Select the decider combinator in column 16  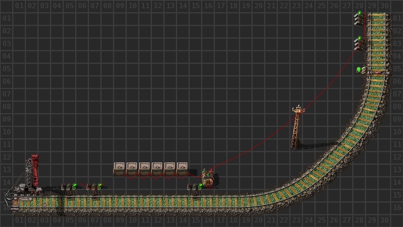[x=209, y=179]
